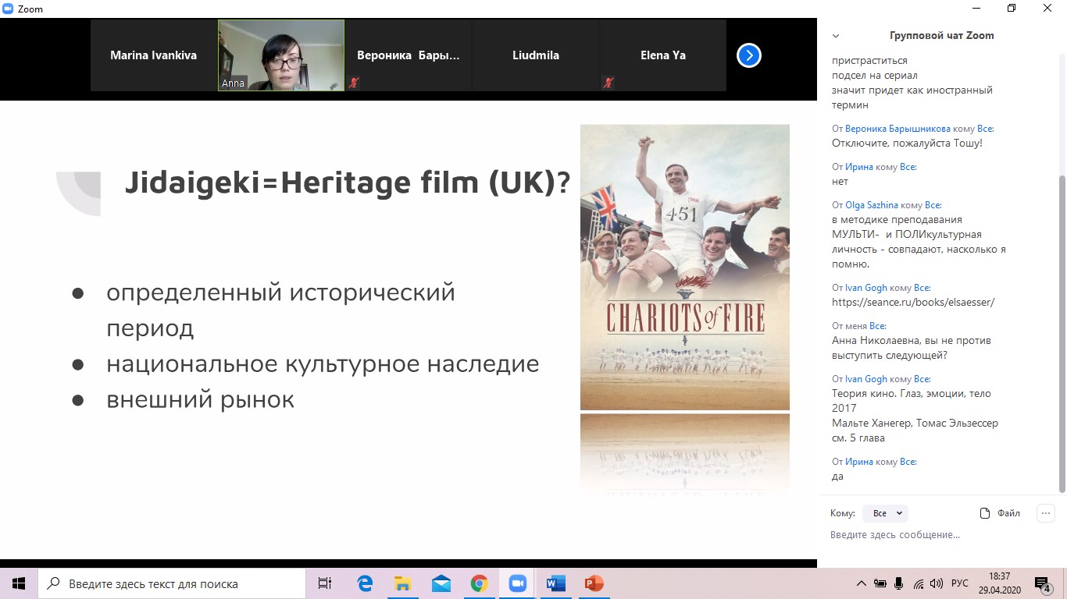Open the chat file attachment icon Файл
Image resolution: width=1067 pixels, height=599 pixels.
[x=1000, y=513]
